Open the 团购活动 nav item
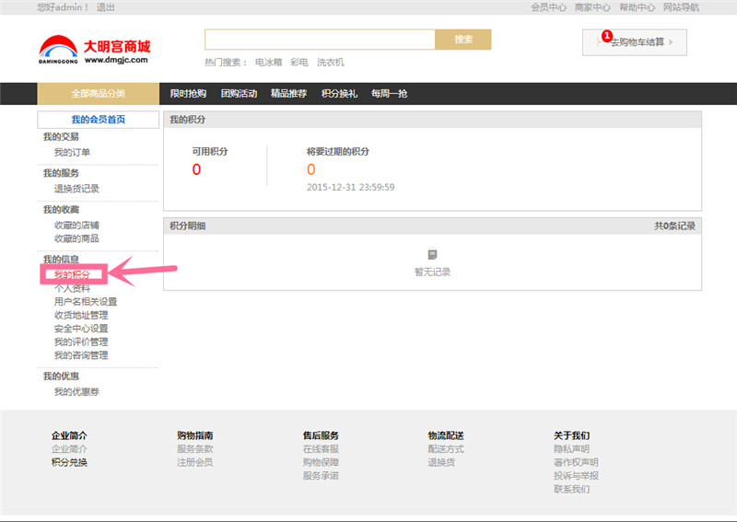Image resolution: width=737 pixels, height=522 pixels. [239, 94]
